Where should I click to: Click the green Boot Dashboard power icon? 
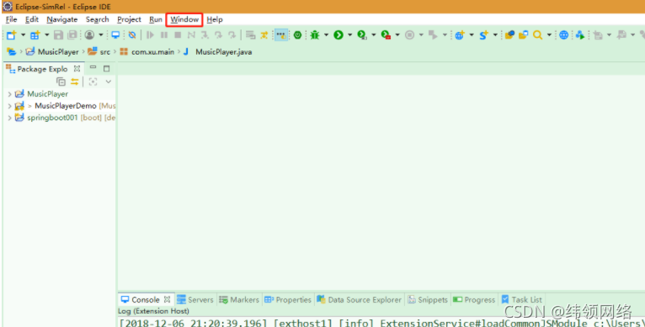point(297,35)
